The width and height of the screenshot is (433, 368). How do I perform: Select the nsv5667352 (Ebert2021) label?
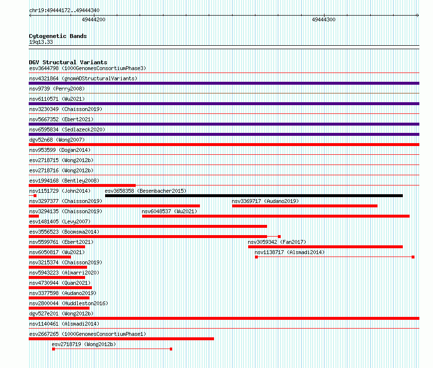(x=61, y=119)
